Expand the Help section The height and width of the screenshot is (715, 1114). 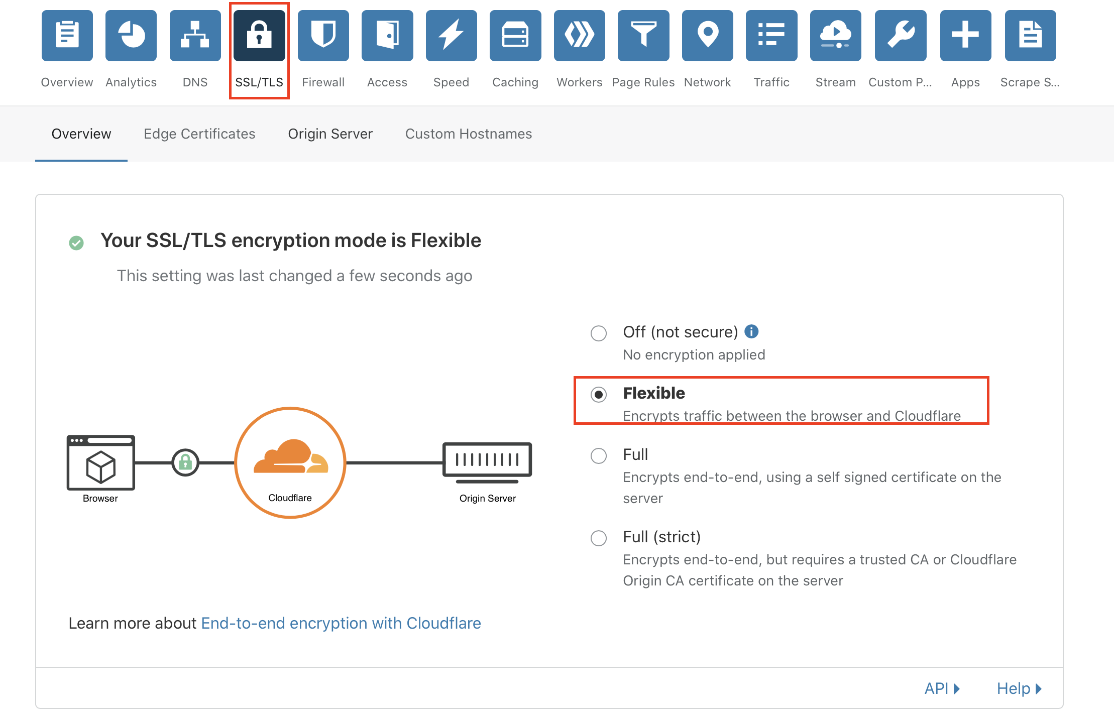tap(1019, 688)
